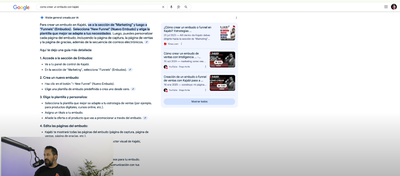Click heading '4. Edita las páginas del embudo:'
Viewport: 400px width, 176px height.
(64, 126)
